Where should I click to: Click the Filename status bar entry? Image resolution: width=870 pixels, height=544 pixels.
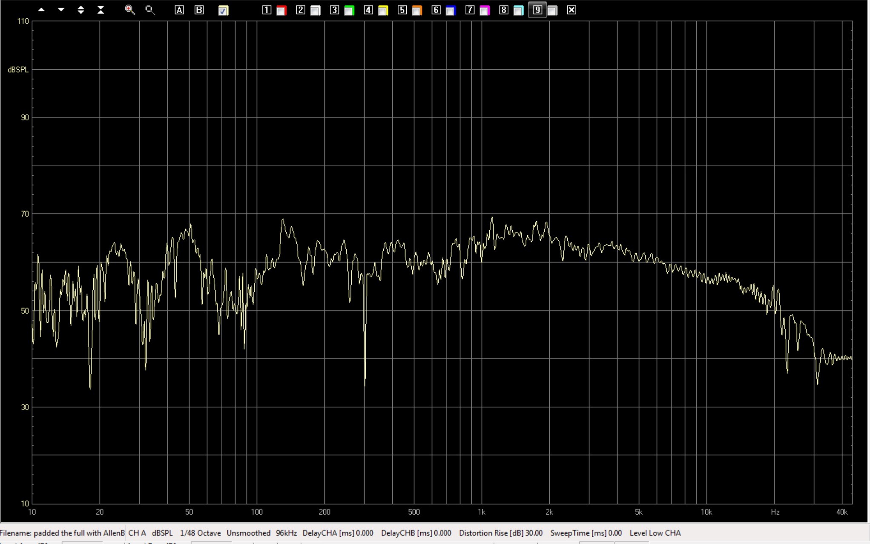[x=62, y=533]
